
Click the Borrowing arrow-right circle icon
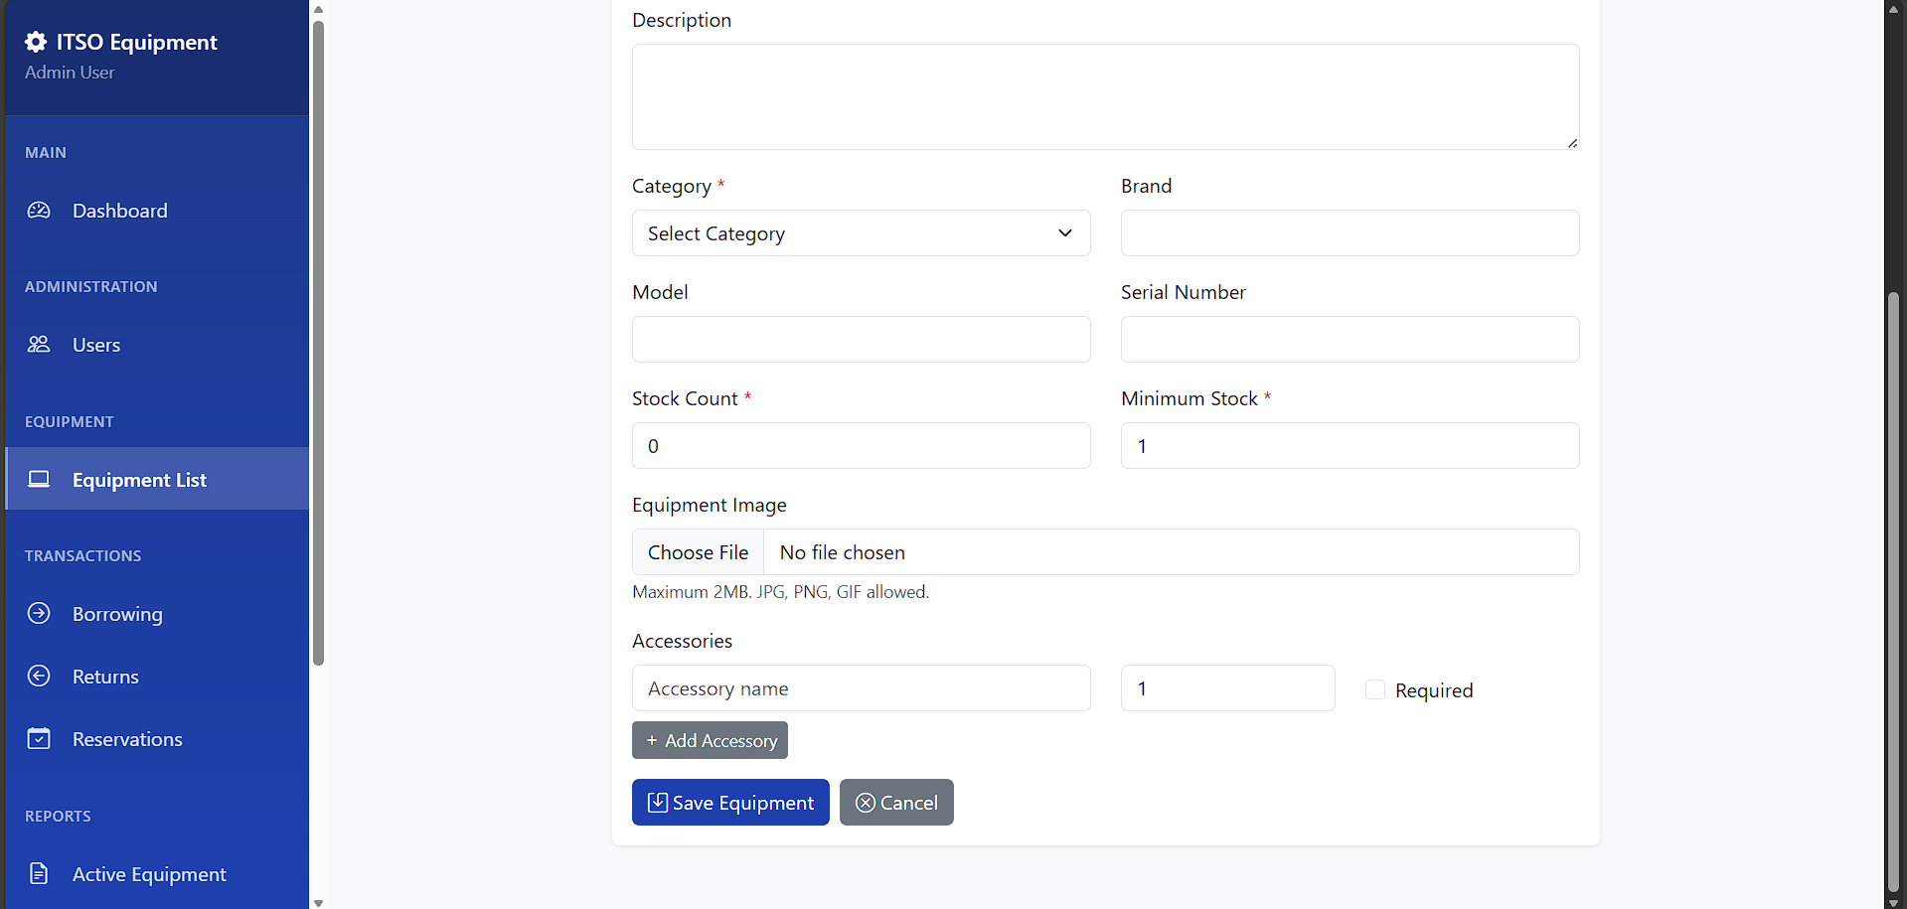pos(39,614)
